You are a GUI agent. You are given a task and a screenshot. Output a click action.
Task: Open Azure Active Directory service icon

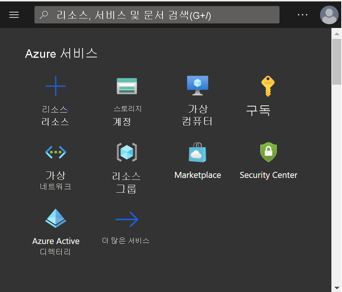click(x=55, y=218)
